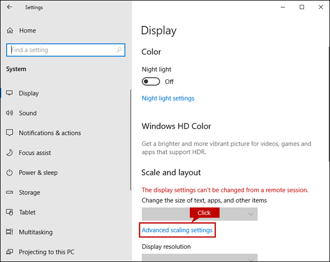Click Advanced scaling settings link
330x262 pixels.
[x=177, y=230]
